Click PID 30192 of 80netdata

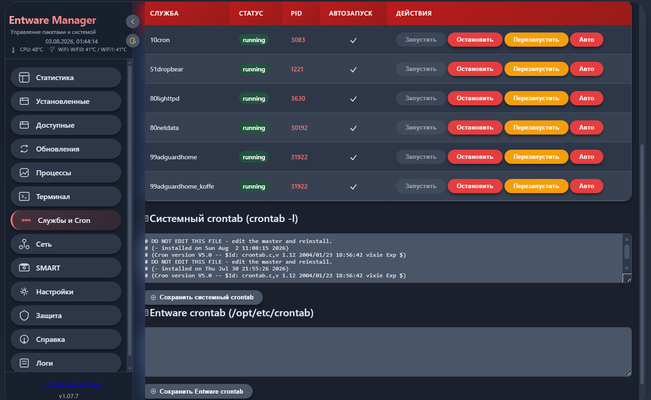tap(299, 128)
